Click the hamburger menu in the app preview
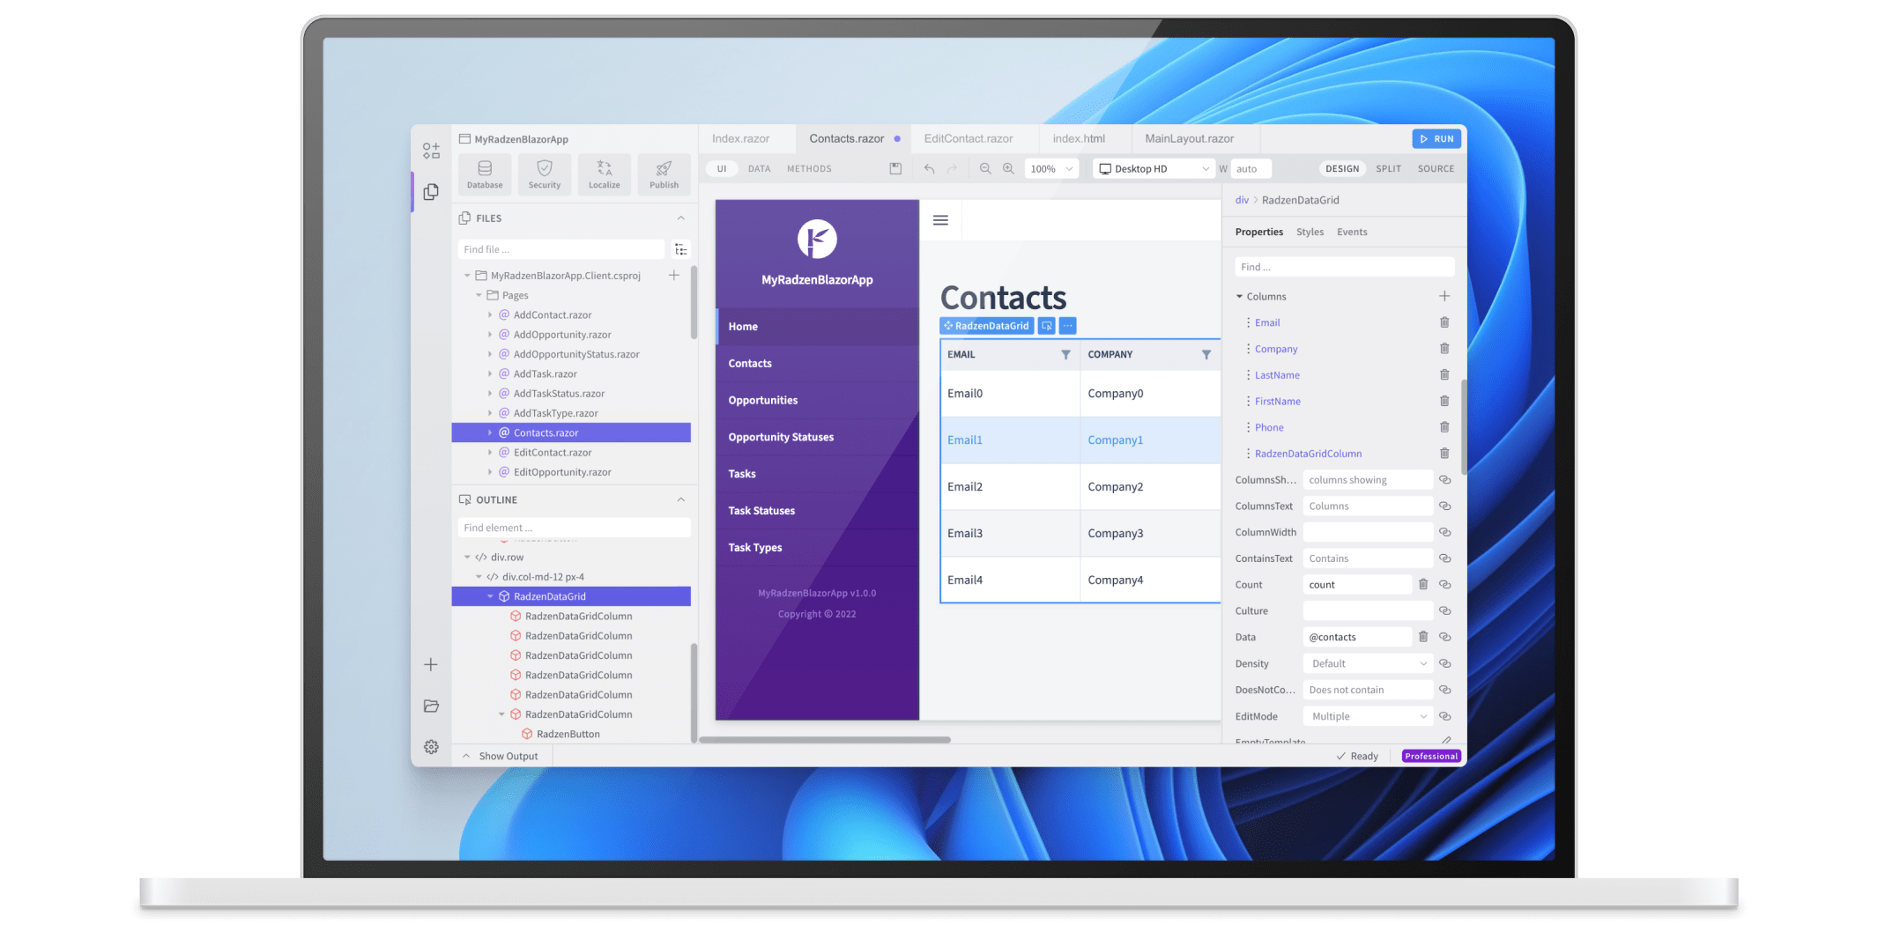 click(940, 220)
